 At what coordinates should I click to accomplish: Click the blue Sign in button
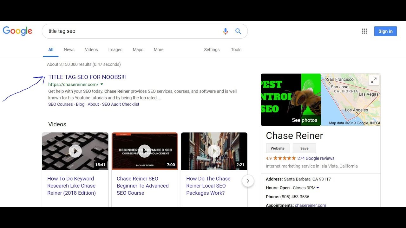tap(385, 31)
